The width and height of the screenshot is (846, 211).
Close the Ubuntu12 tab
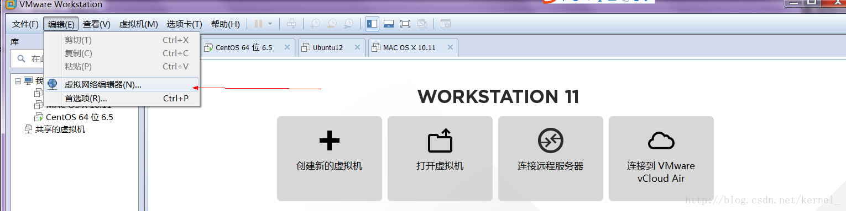(x=357, y=47)
